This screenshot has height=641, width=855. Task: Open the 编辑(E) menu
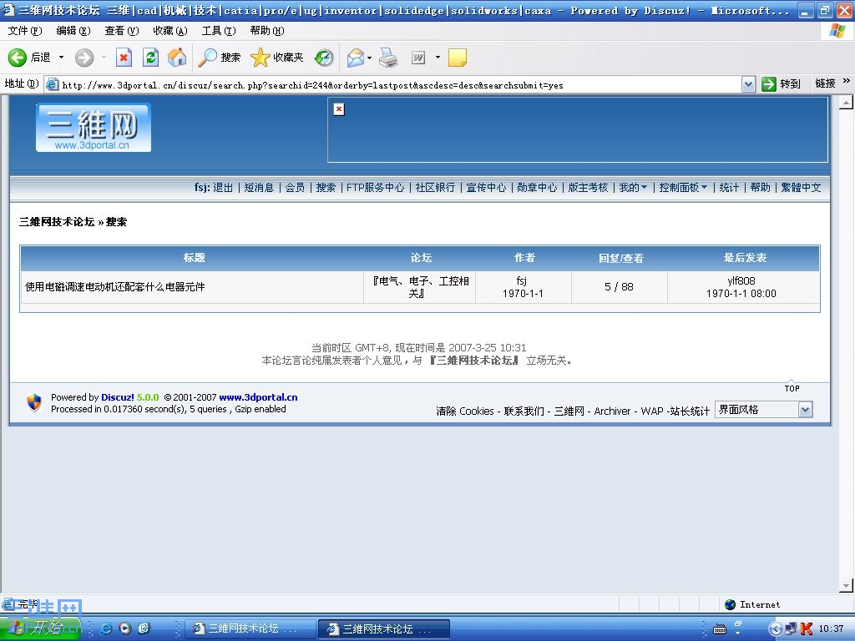point(73,31)
